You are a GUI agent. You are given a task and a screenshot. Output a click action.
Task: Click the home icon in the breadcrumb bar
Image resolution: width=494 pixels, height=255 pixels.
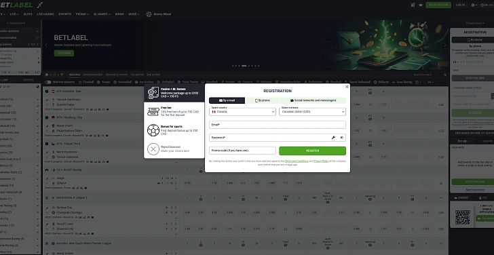[x=47, y=75]
